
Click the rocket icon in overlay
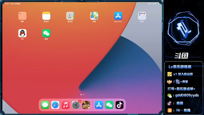coord(178,82)
